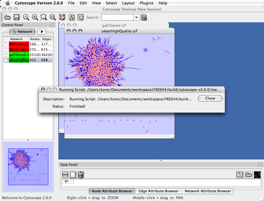The image size is (264, 201).
Task: Click trash icon in Data Panel
Action: point(81,175)
